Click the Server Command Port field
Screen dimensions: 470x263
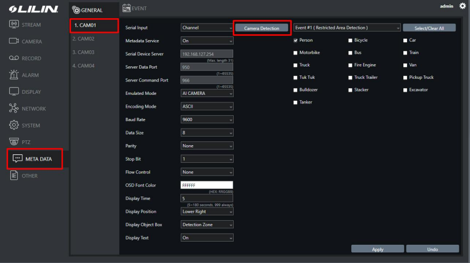pos(206,80)
